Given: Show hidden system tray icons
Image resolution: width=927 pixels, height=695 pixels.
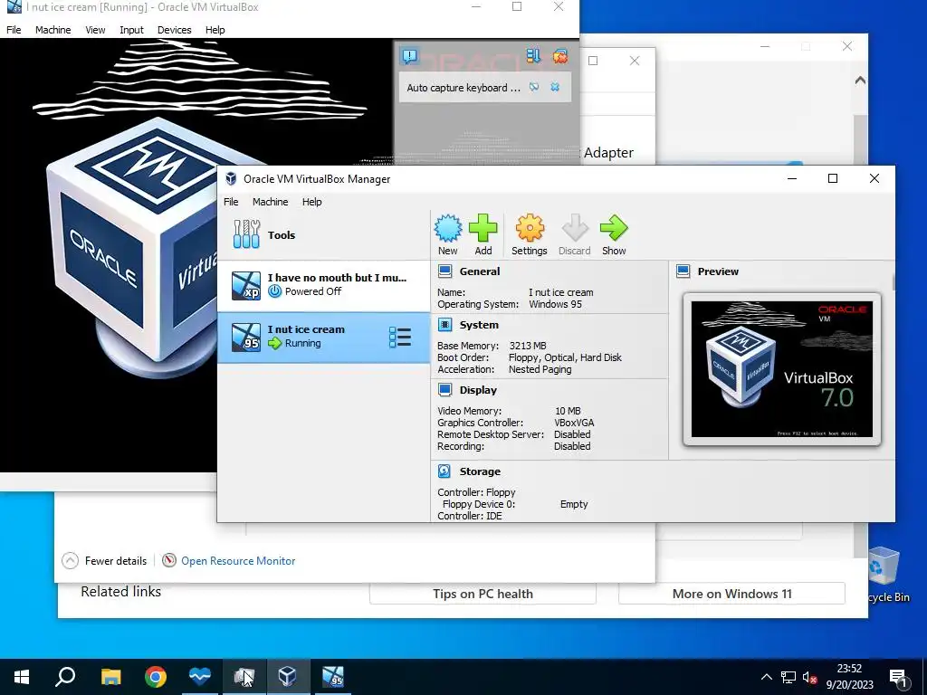Looking at the screenshot, I should (x=766, y=677).
